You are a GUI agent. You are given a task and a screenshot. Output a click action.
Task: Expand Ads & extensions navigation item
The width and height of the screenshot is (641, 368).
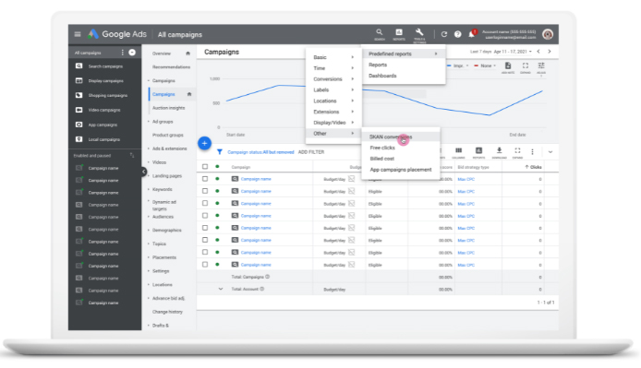(169, 148)
